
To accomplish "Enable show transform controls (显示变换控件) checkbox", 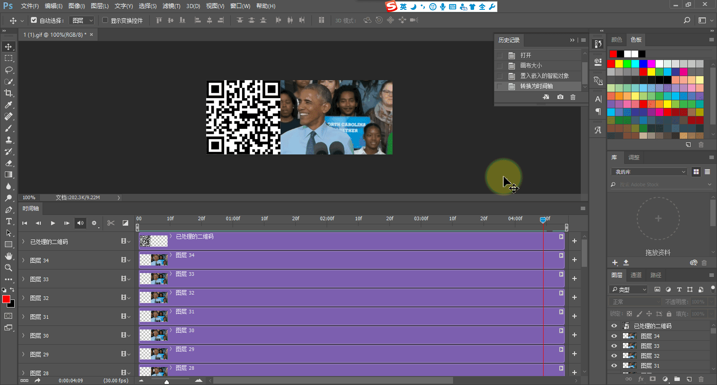I will tap(105, 20).
